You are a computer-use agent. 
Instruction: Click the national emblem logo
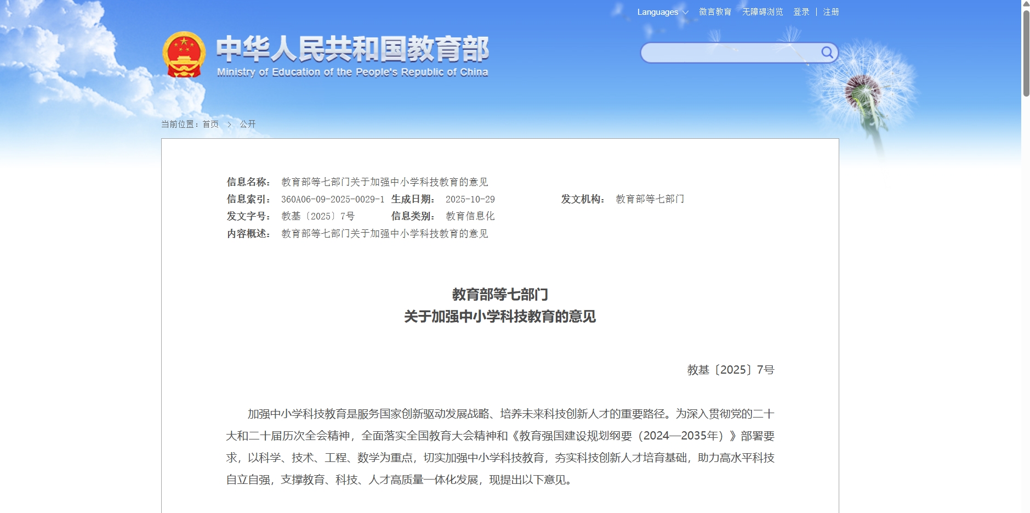[x=184, y=55]
